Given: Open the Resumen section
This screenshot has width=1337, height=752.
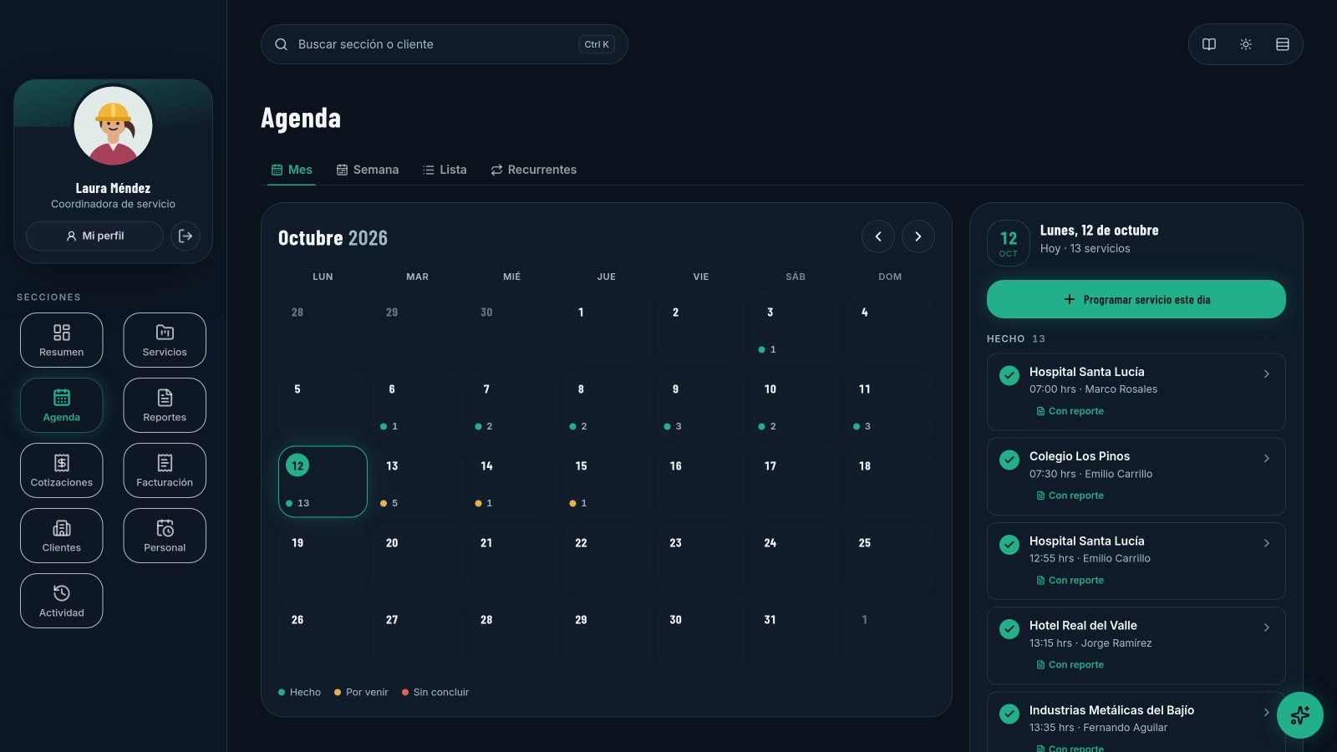Looking at the screenshot, I should point(62,340).
